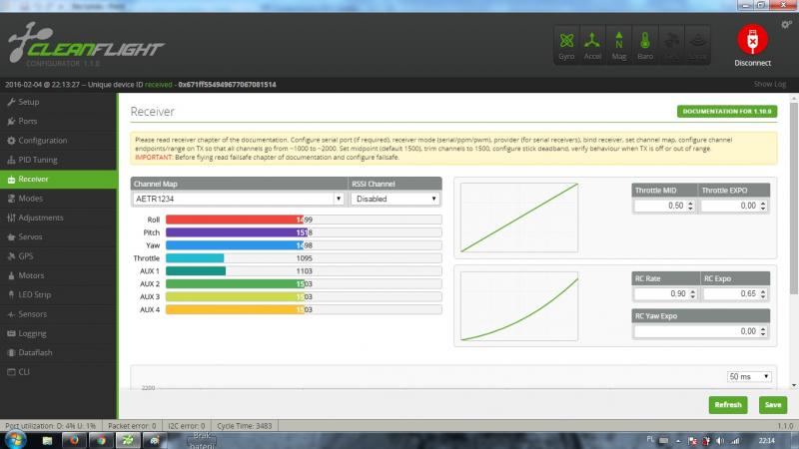This screenshot has height=449, width=799.
Task: Click the Mag sensor icon
Action: [619, 45]
